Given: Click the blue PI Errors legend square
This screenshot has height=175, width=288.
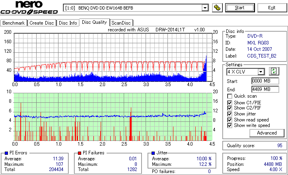Looking at the screenshot, I should point(6,153).
